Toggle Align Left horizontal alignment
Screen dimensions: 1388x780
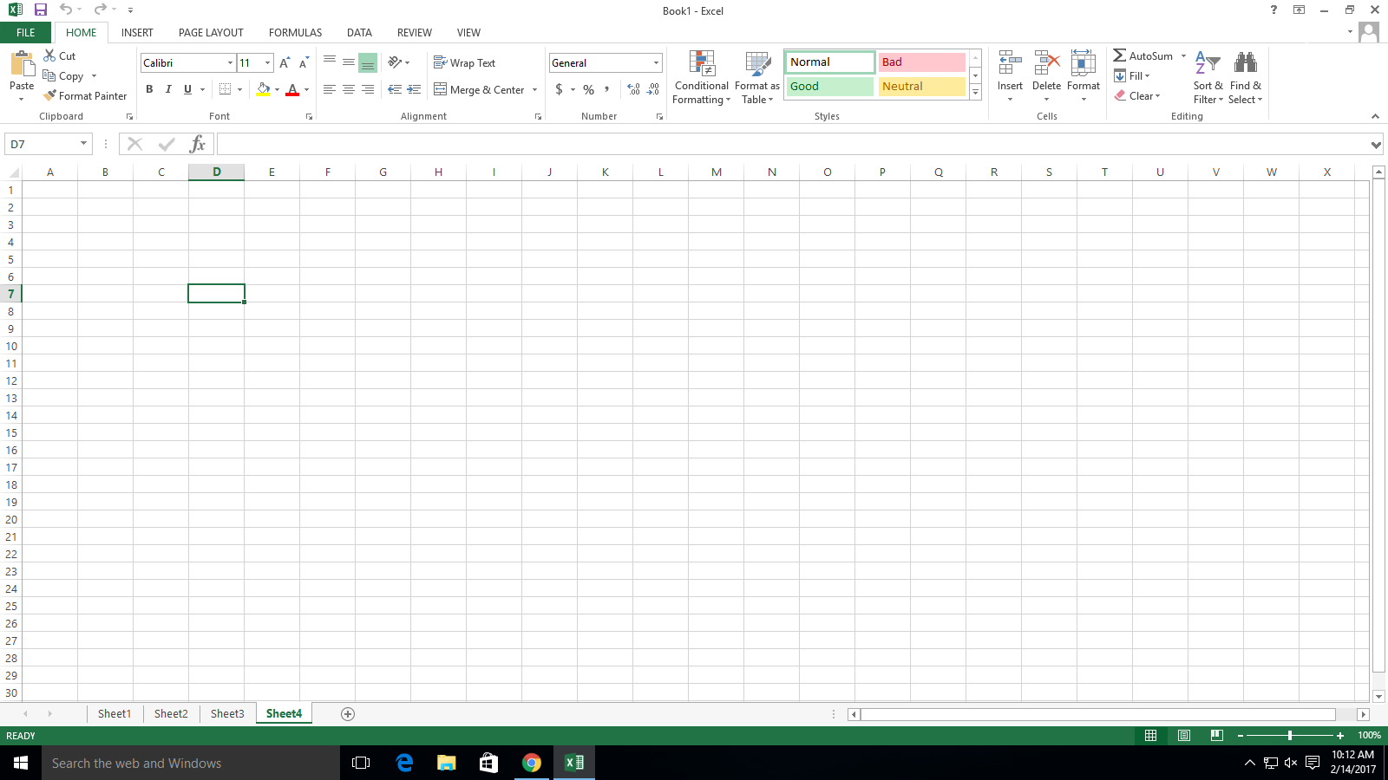330,89
